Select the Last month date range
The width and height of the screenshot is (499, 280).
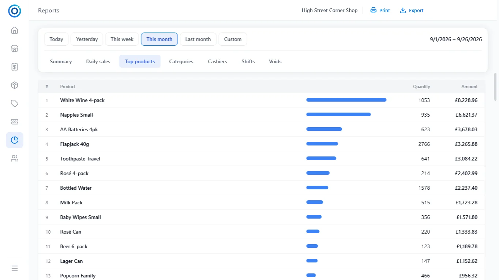pyautogui.click(x=198, y=39)
